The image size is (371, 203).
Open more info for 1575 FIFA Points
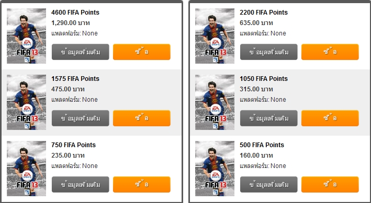pyautogui.click(x=81, y=118)
